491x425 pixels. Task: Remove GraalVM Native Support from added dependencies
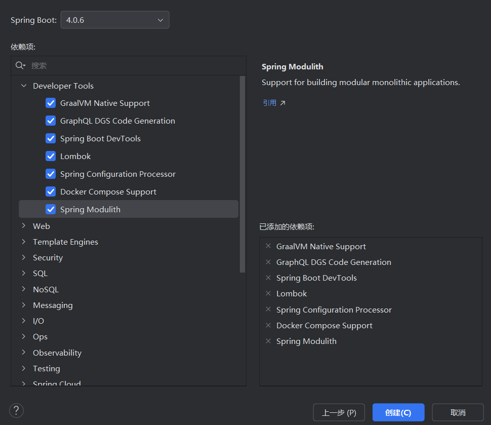[x=268, y=246]
